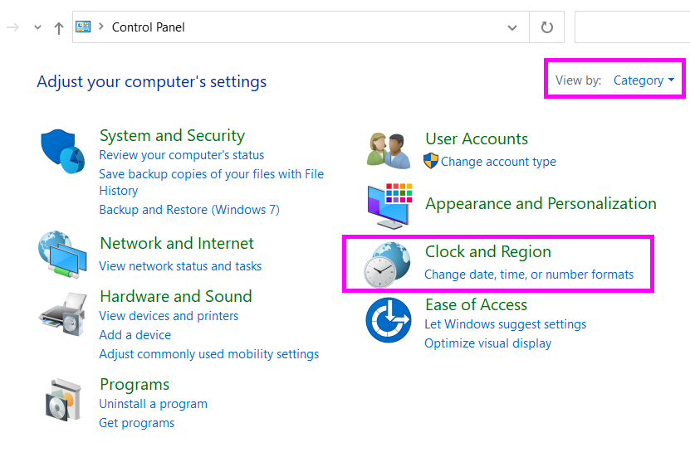Open Change account type link
The image size is (690, 457).
(x=498, y=162)
